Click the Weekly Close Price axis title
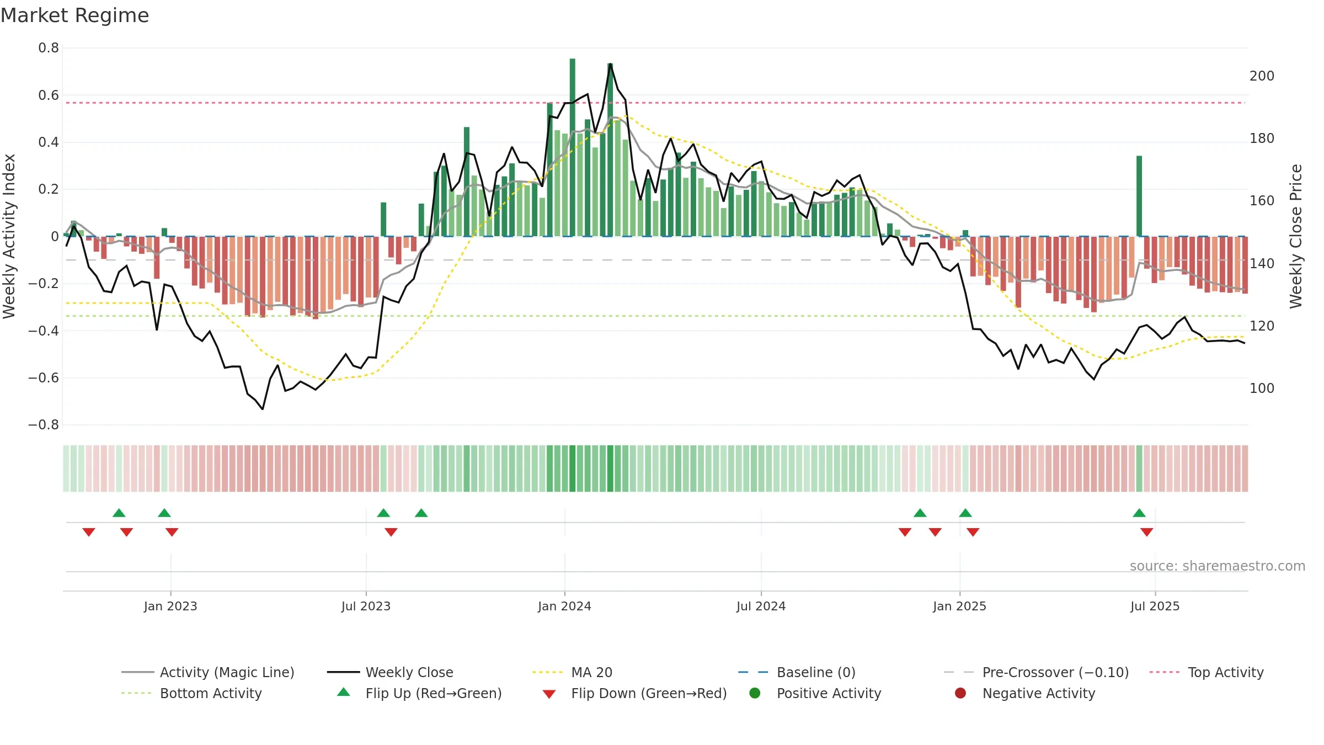Image resolution: width=1324 pixels, height=745 pixels. coord(1296,236)
